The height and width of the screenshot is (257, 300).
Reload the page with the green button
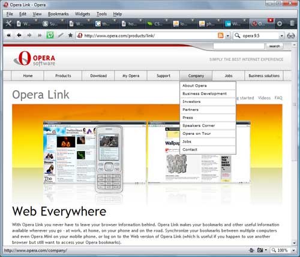tap(50, 36)
